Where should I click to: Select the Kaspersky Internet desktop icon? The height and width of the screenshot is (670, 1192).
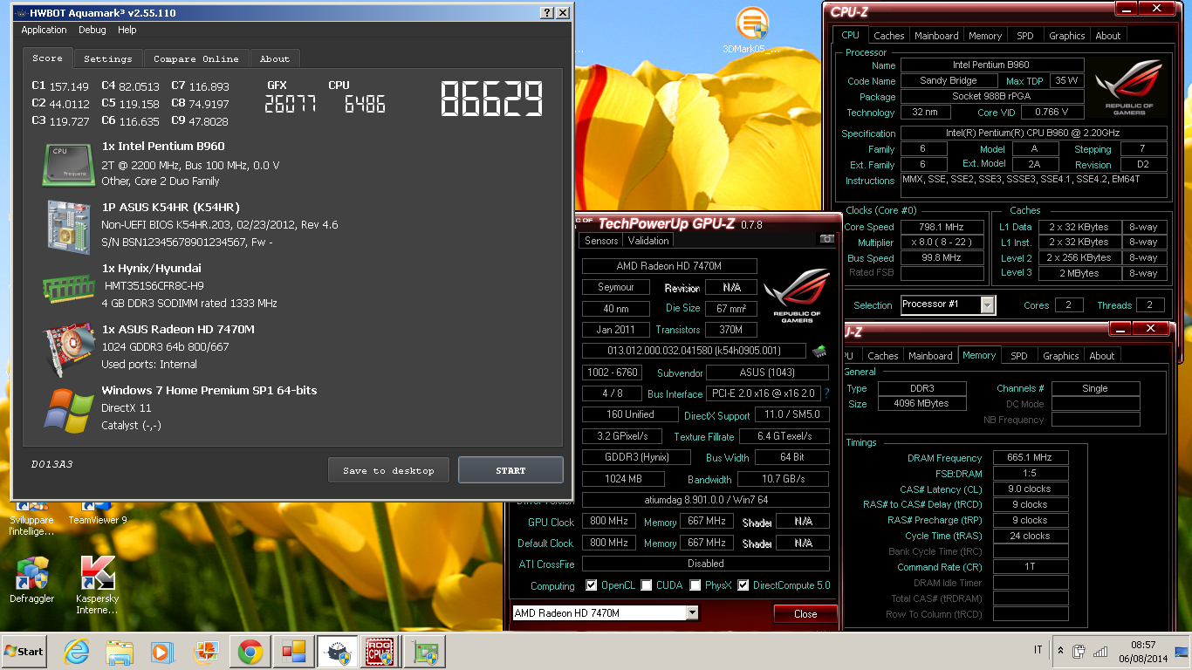(98, 585)
